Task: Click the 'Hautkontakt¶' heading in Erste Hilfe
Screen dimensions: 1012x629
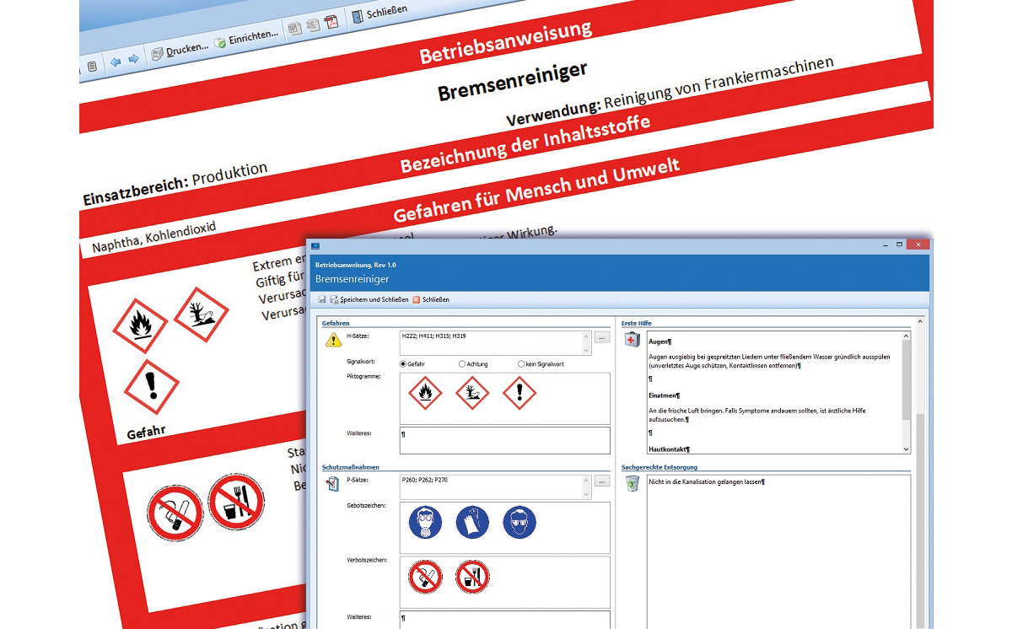Action: [x=670, y=449]
